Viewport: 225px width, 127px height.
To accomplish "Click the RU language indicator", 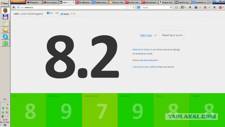I will click(x=5, y=99).
